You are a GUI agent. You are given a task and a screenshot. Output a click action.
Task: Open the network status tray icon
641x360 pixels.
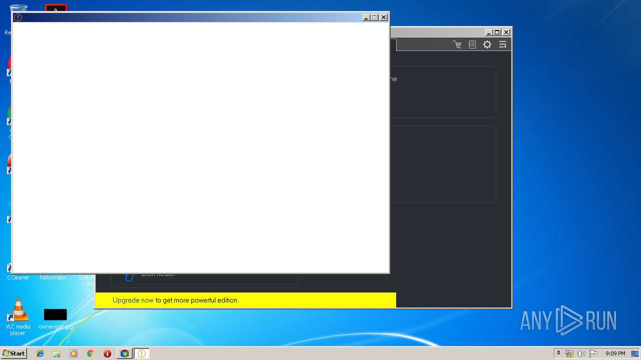[x=569, y=353]
